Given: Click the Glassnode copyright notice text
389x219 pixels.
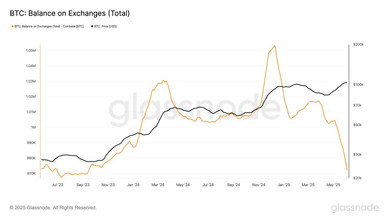Looking at the screenshot, I should (x=53, y=208).
